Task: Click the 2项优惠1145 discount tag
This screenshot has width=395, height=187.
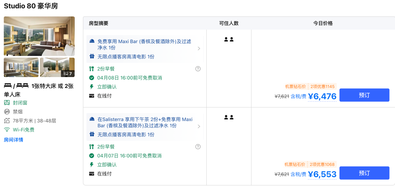Action: tap(322, 87)
